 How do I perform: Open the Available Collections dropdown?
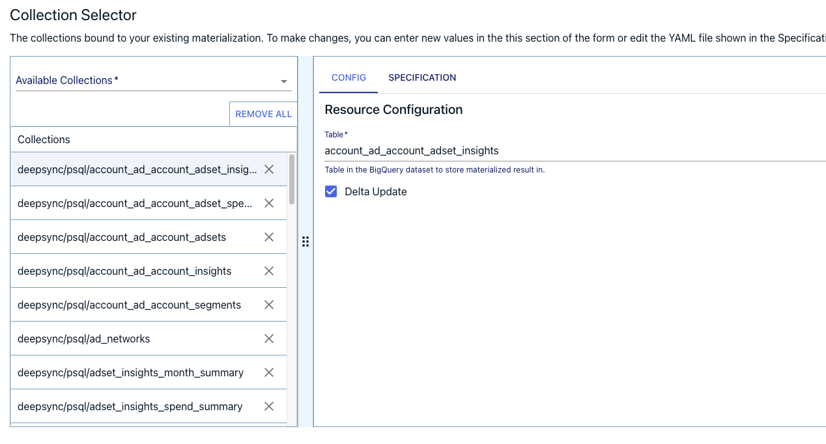(283, 81)
